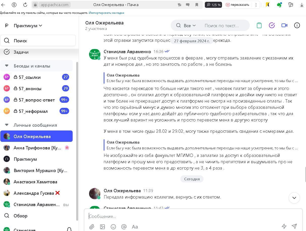Mention someone using the @ icon

pos(124,227)
